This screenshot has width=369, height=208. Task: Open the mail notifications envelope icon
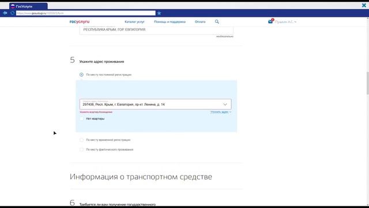[x=270, y=21]
